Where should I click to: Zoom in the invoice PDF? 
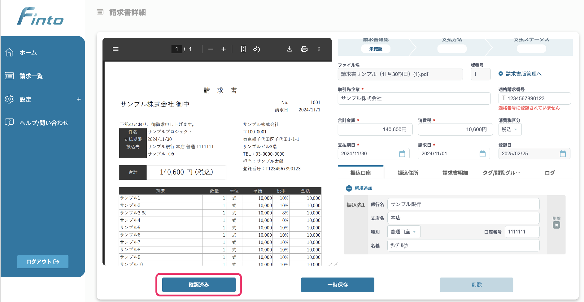tap(224, 49)
